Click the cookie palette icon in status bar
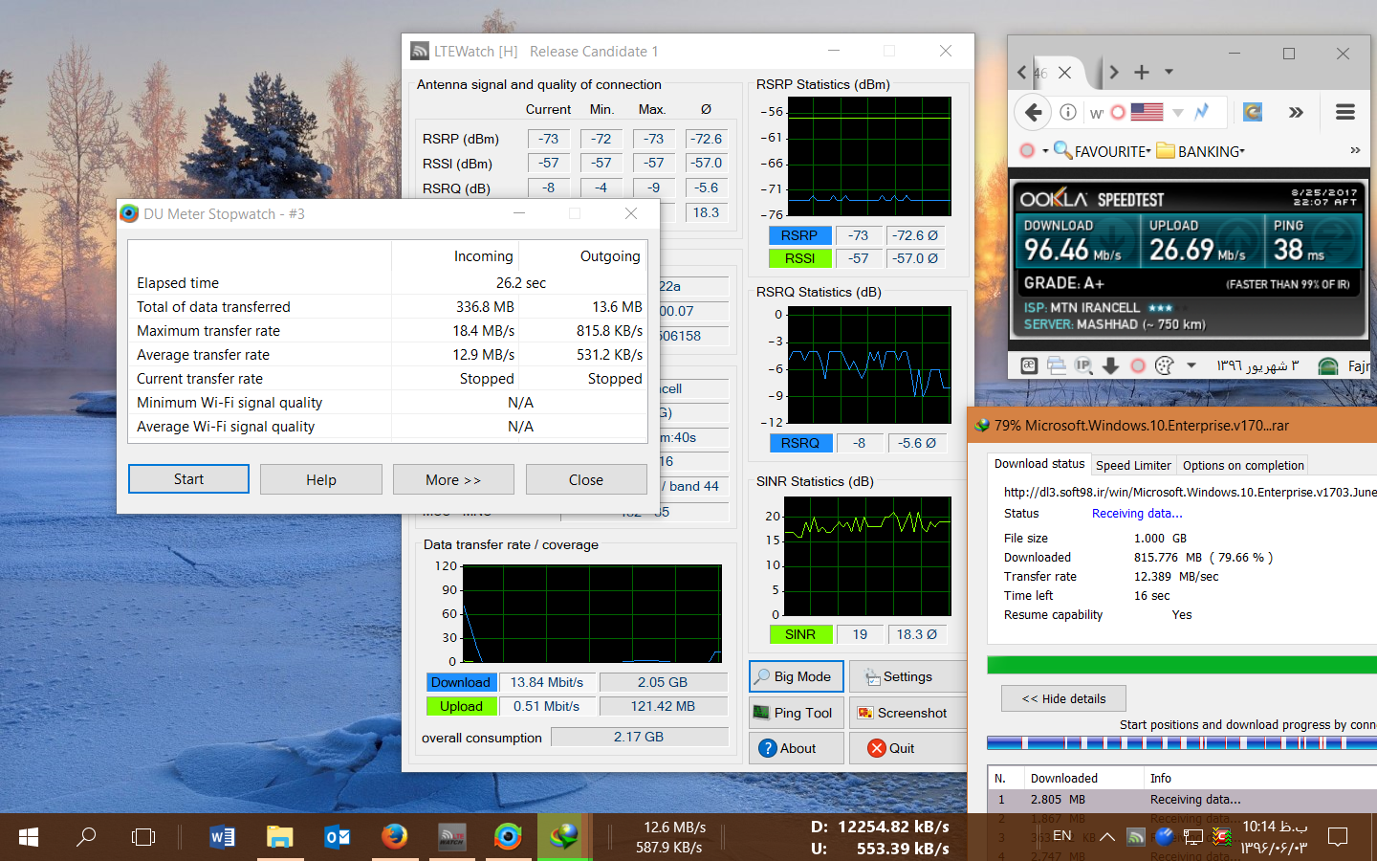Image resolution: width=1377 pixels, height=861 pixels. click(1164, 365)
